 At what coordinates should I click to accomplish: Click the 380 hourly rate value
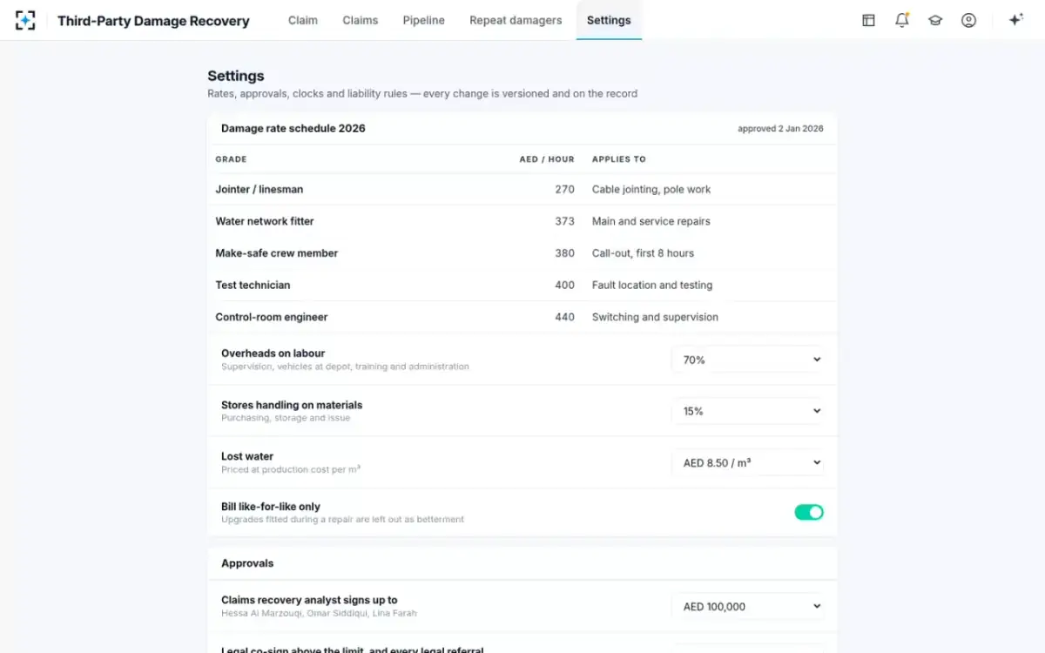click(x=564, y=253)
